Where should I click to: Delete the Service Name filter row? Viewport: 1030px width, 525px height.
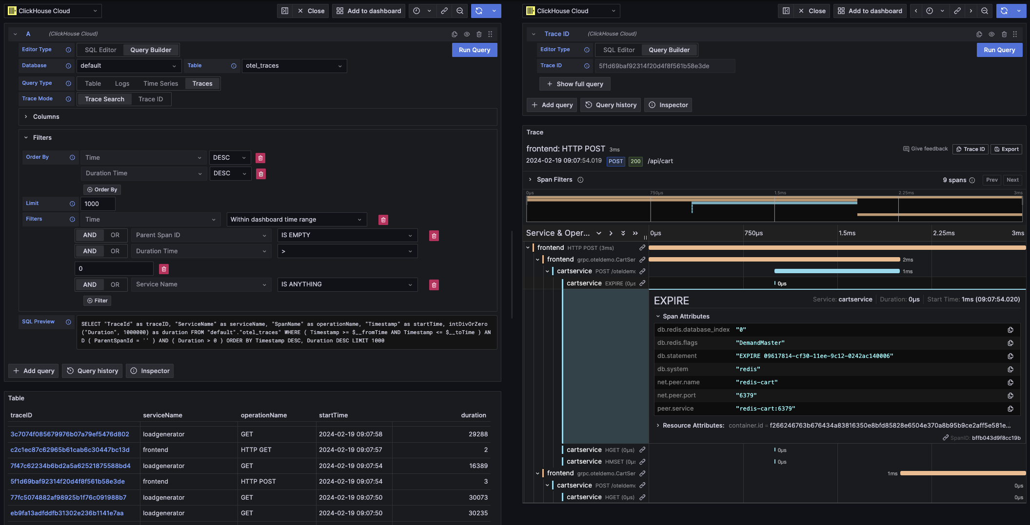(434, 285)
